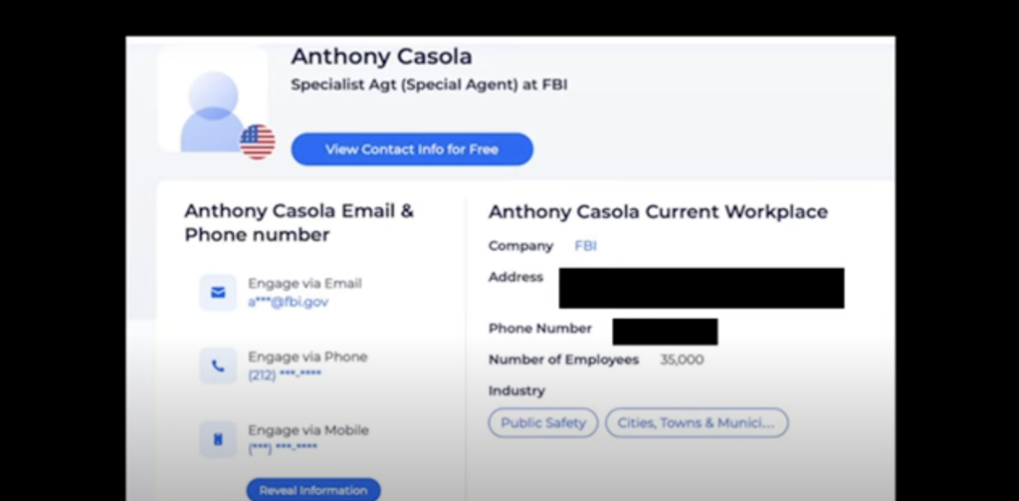Click the masked (212) phone number
Screen dimensions: 1019x501
(285, 375)
